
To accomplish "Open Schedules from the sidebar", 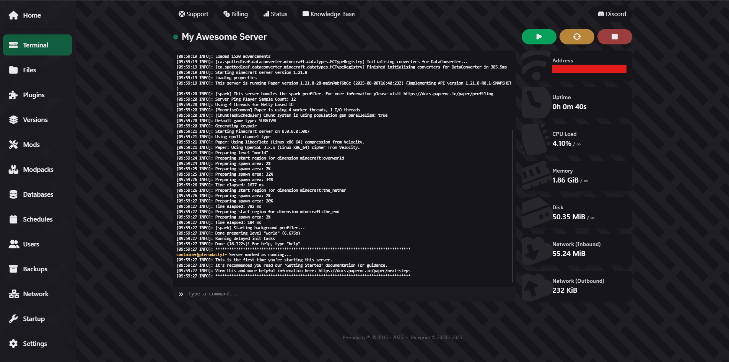I will [37, 219].
